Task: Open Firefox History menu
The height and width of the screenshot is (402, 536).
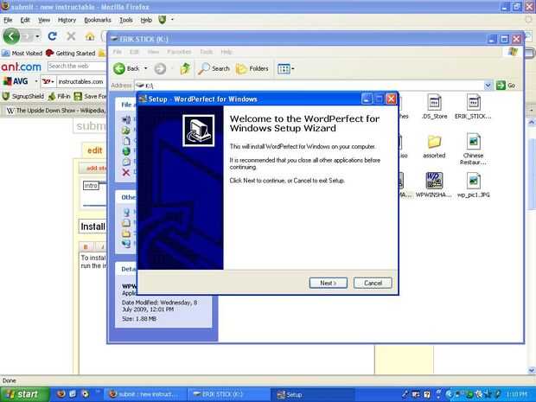Action: click(x=67, y=20)
